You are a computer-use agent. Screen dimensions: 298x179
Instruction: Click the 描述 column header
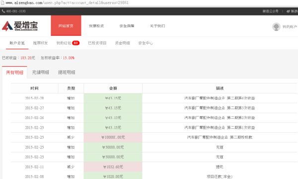click(x=220, y=89)
